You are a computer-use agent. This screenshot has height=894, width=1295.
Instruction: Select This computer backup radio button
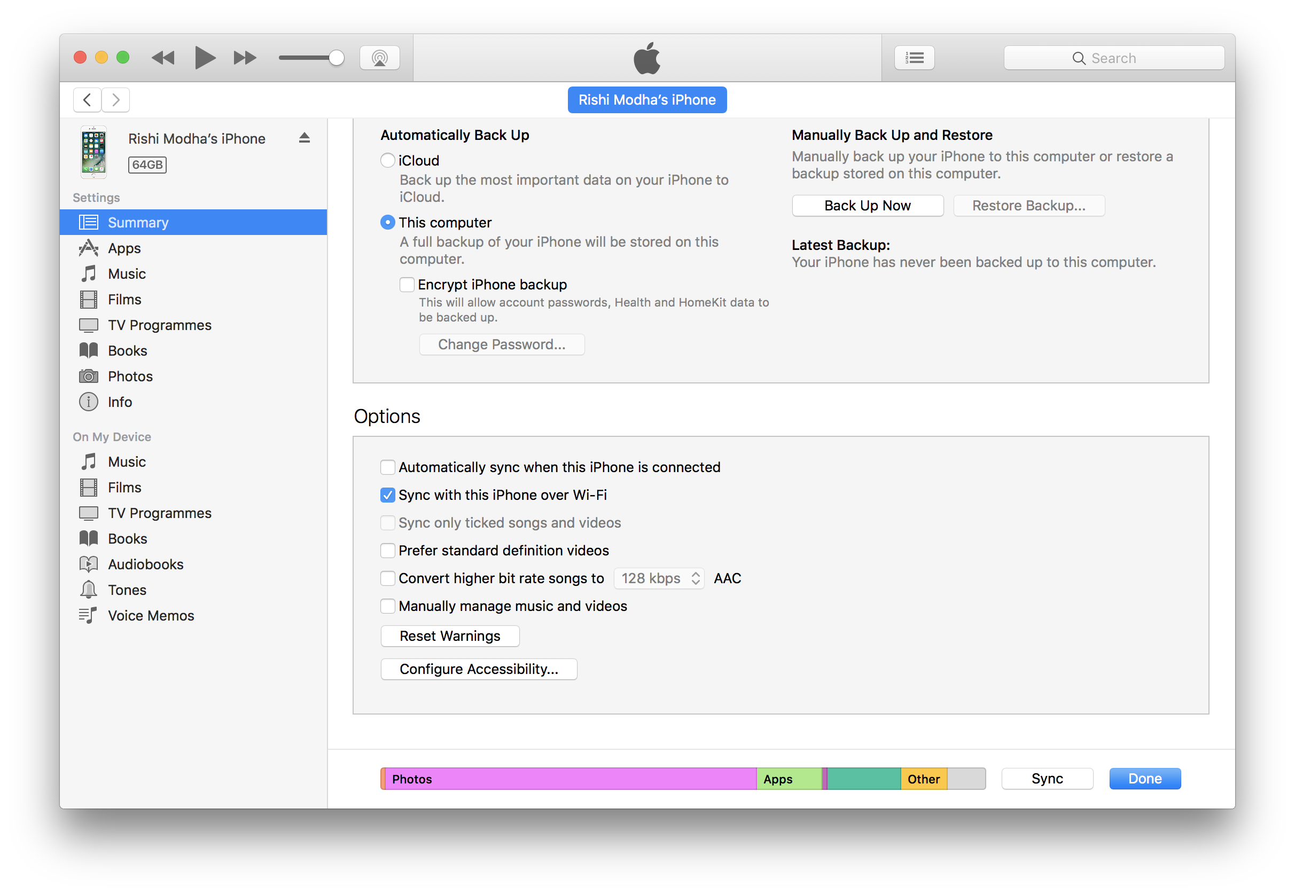tap(387, 222)
